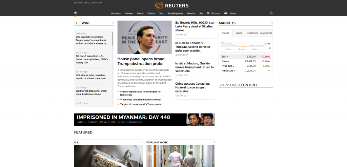
Task: Open the Pictures section
Action: point(216,14)
